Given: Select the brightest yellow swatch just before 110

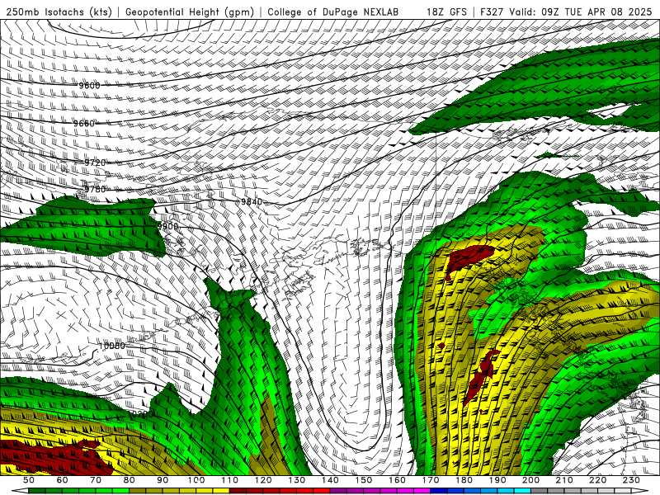Looking at the screenshot, I should (x=221, y=491).
